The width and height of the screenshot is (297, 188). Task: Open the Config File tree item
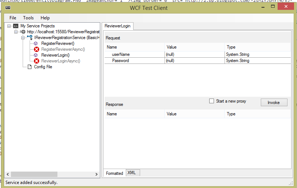click(43, 67)
